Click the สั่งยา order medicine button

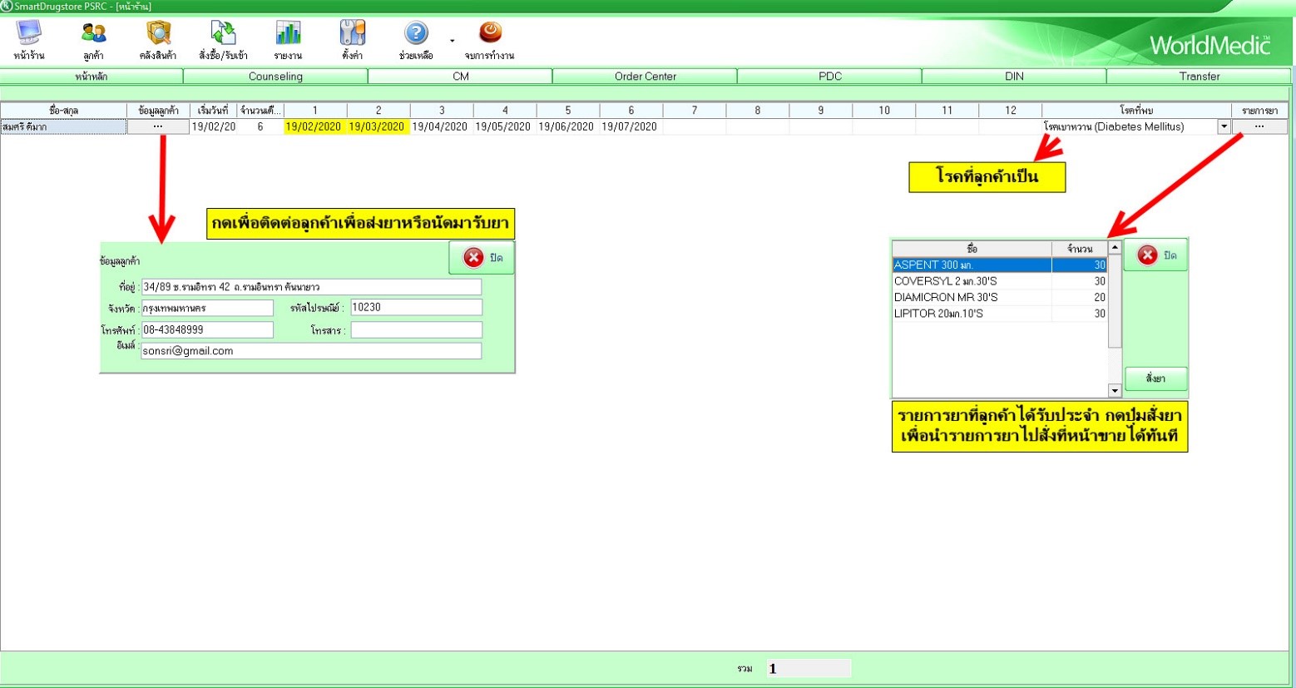[1155, 379]
